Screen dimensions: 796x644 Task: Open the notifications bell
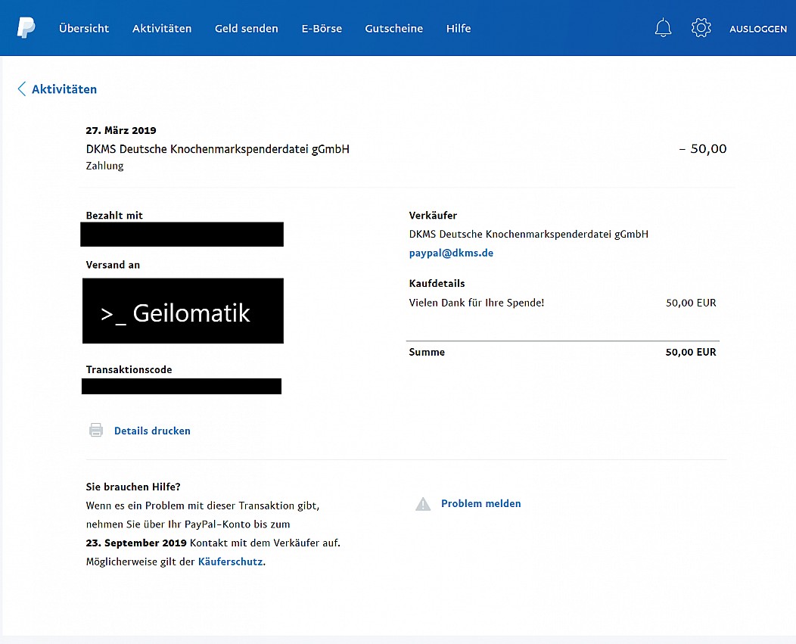(x=663, y=28)
